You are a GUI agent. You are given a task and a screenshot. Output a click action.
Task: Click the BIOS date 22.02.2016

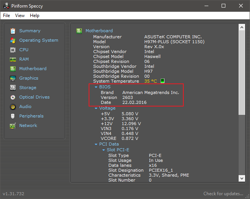coord(134,102)
